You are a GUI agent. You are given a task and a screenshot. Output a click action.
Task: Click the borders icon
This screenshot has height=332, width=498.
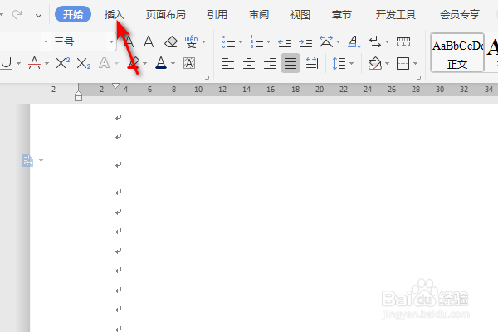(403, 63)
